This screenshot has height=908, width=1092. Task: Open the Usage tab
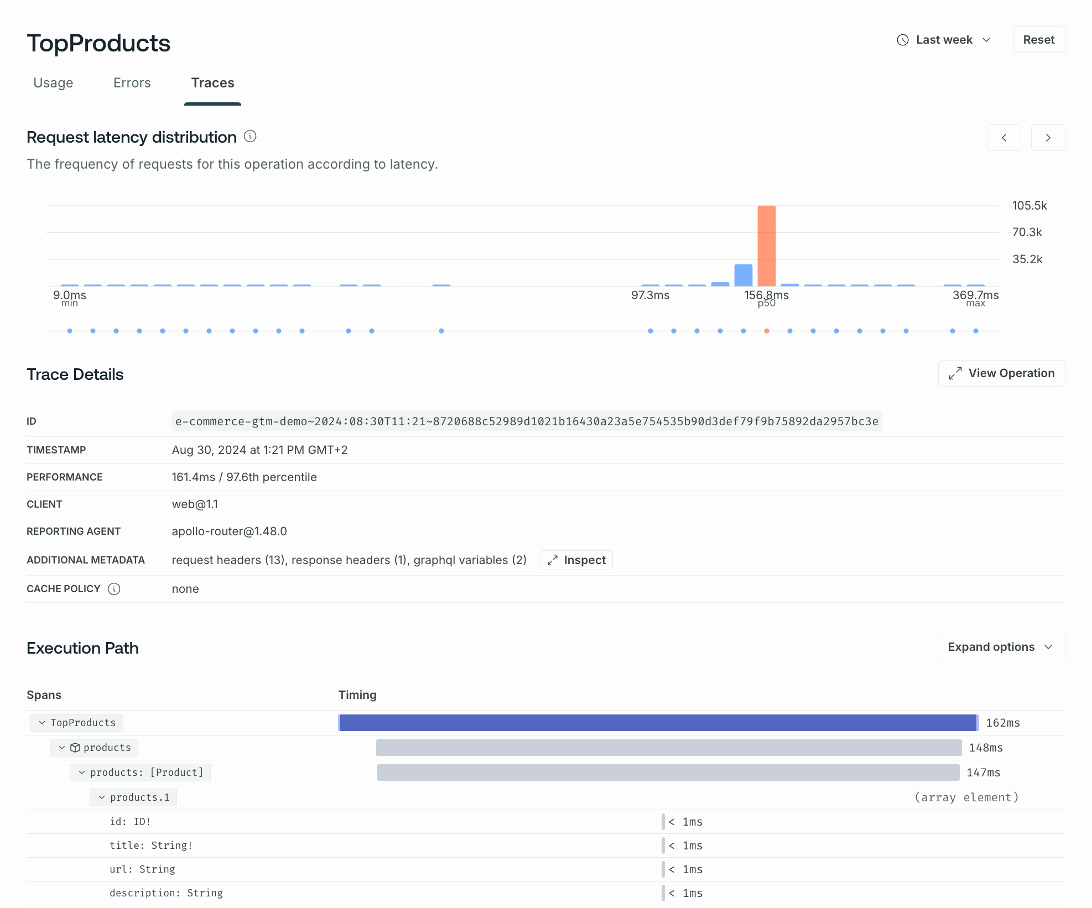click(x=53, y=83)
